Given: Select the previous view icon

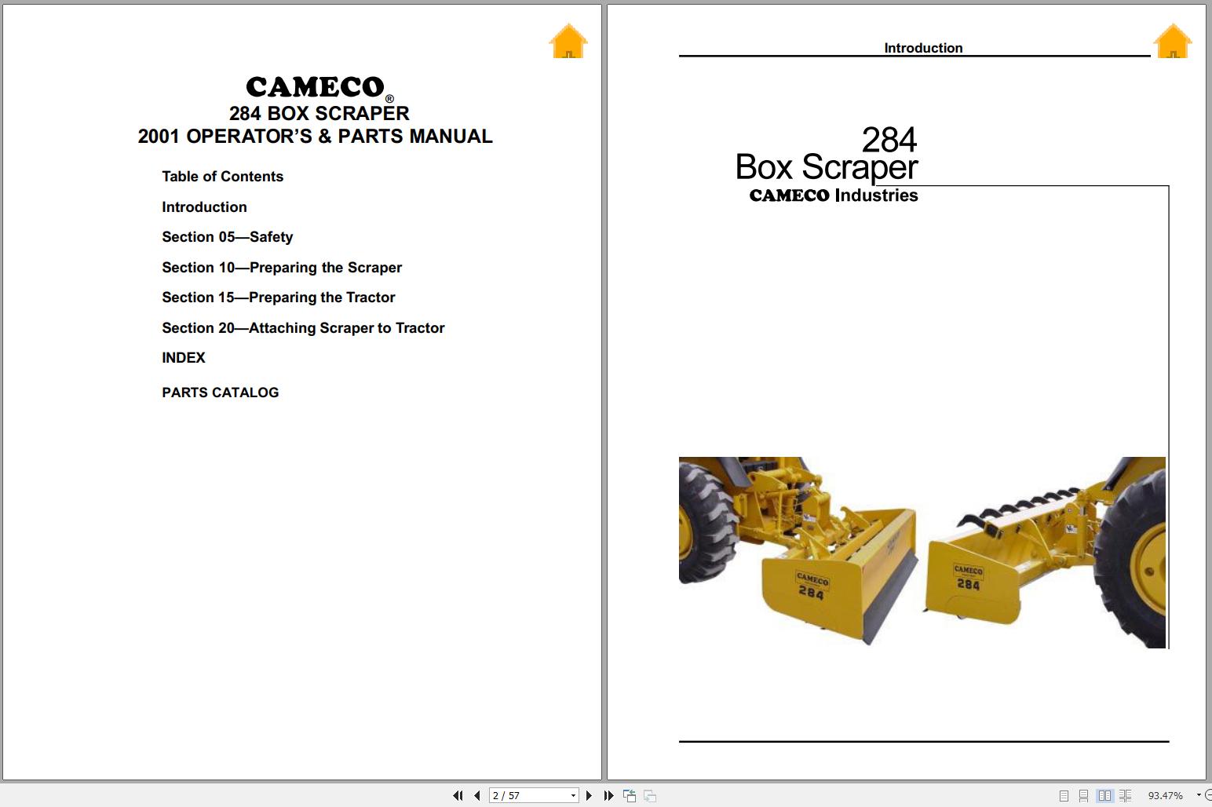Looking at the screenshot, I should (x=629, y=795).
